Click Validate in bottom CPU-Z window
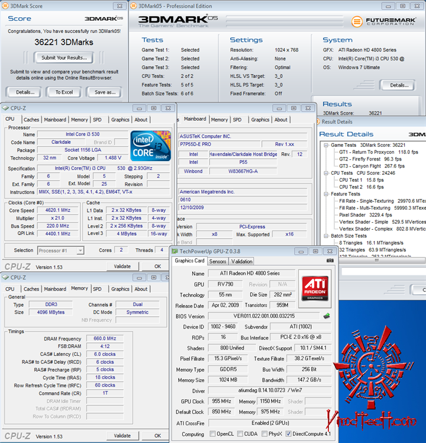 122,436
